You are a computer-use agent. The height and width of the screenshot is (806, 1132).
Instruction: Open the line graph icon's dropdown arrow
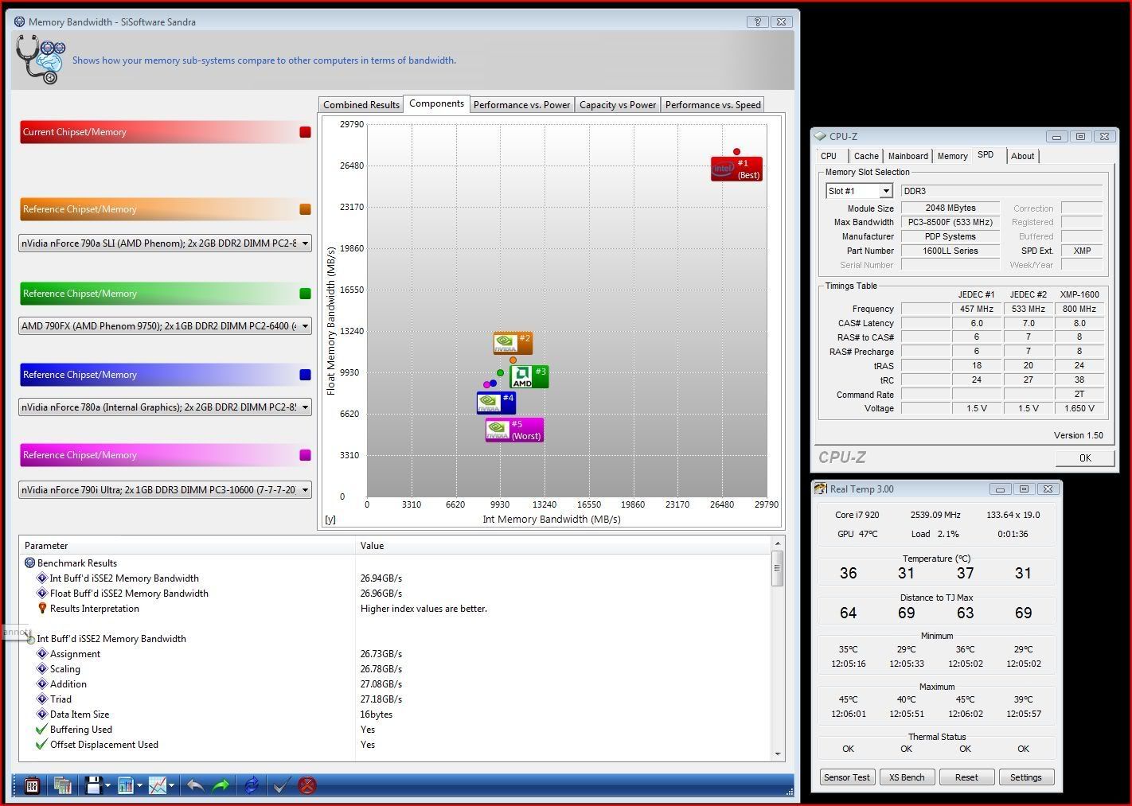171,786
